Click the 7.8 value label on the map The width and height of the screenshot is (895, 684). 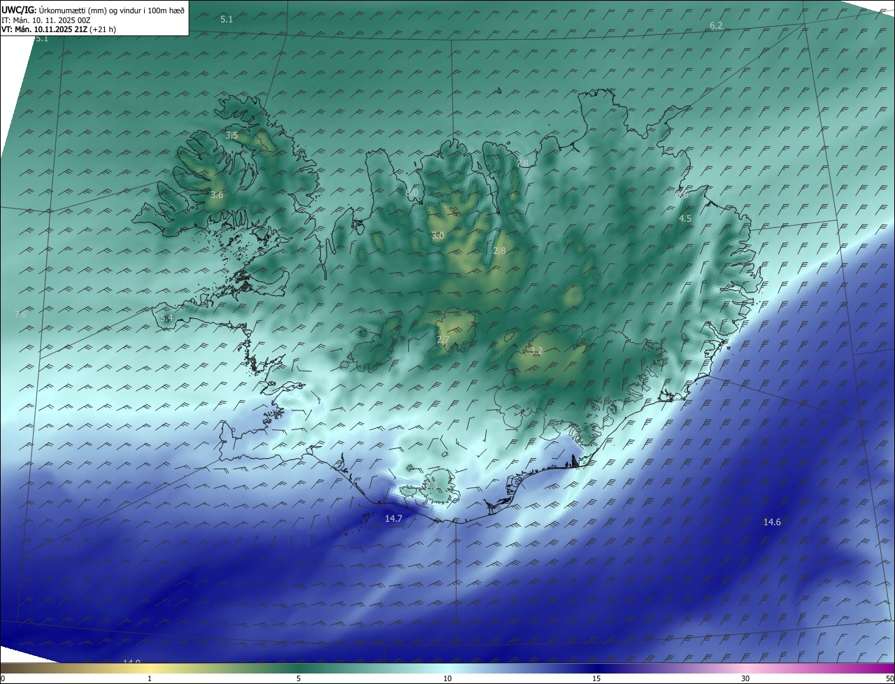523,163
